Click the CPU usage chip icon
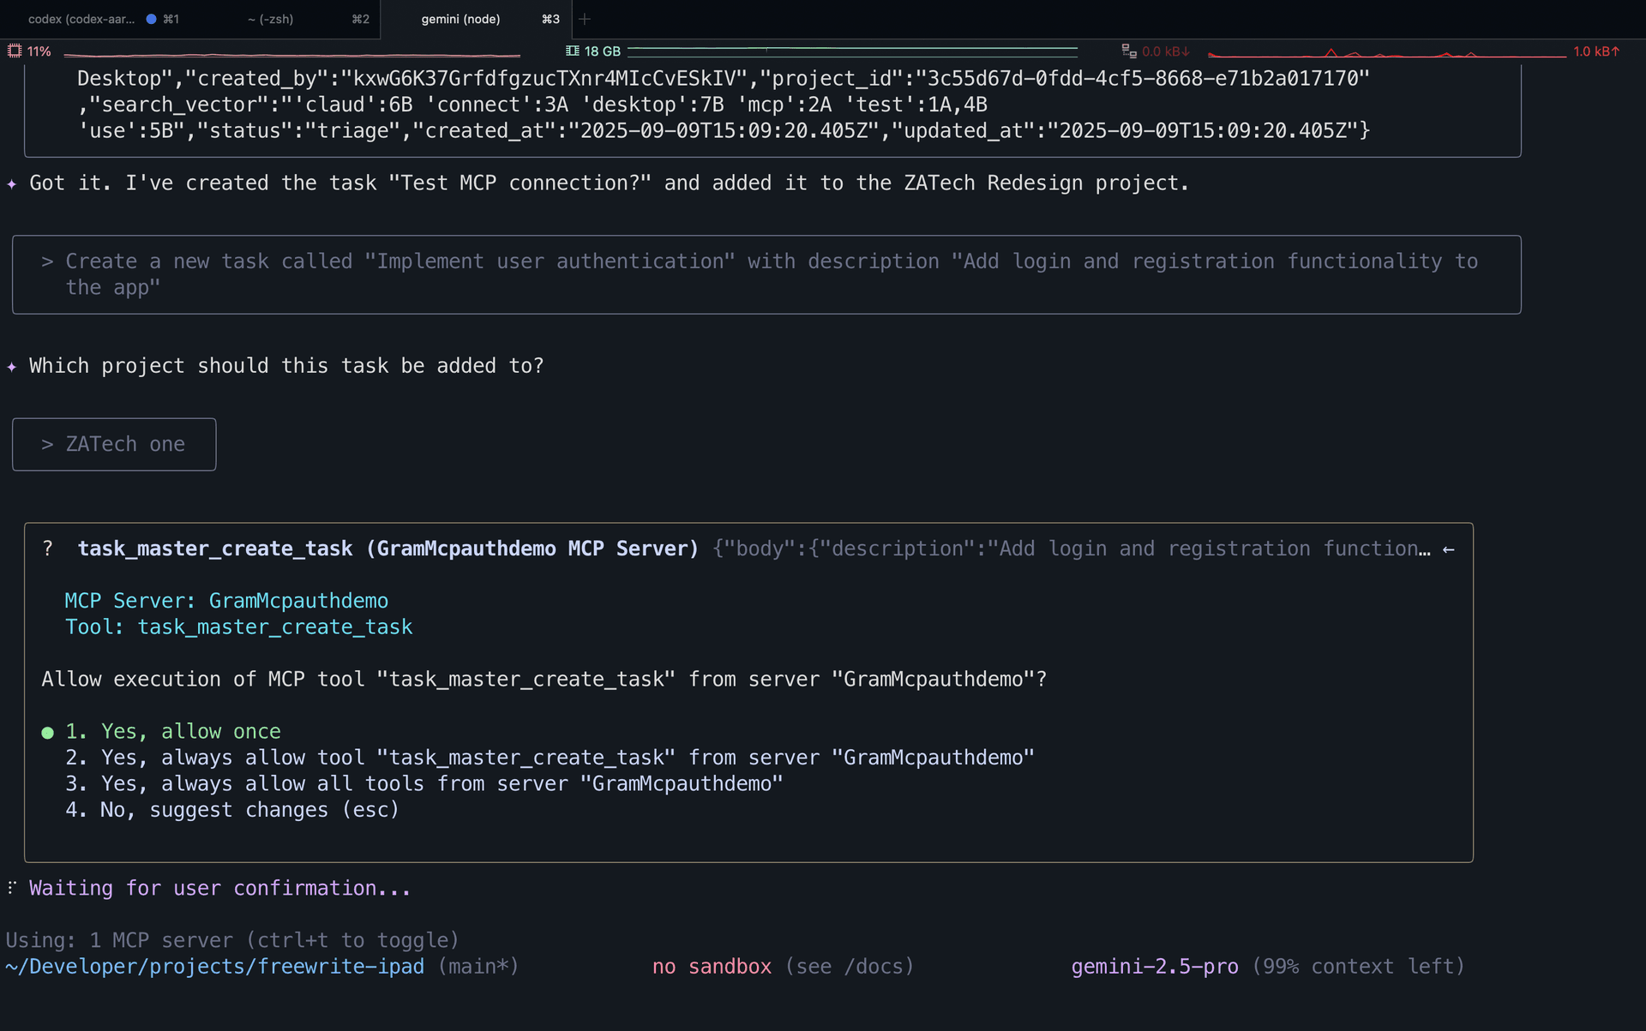Screen dimensions: 1646x1031 [15, 51]
